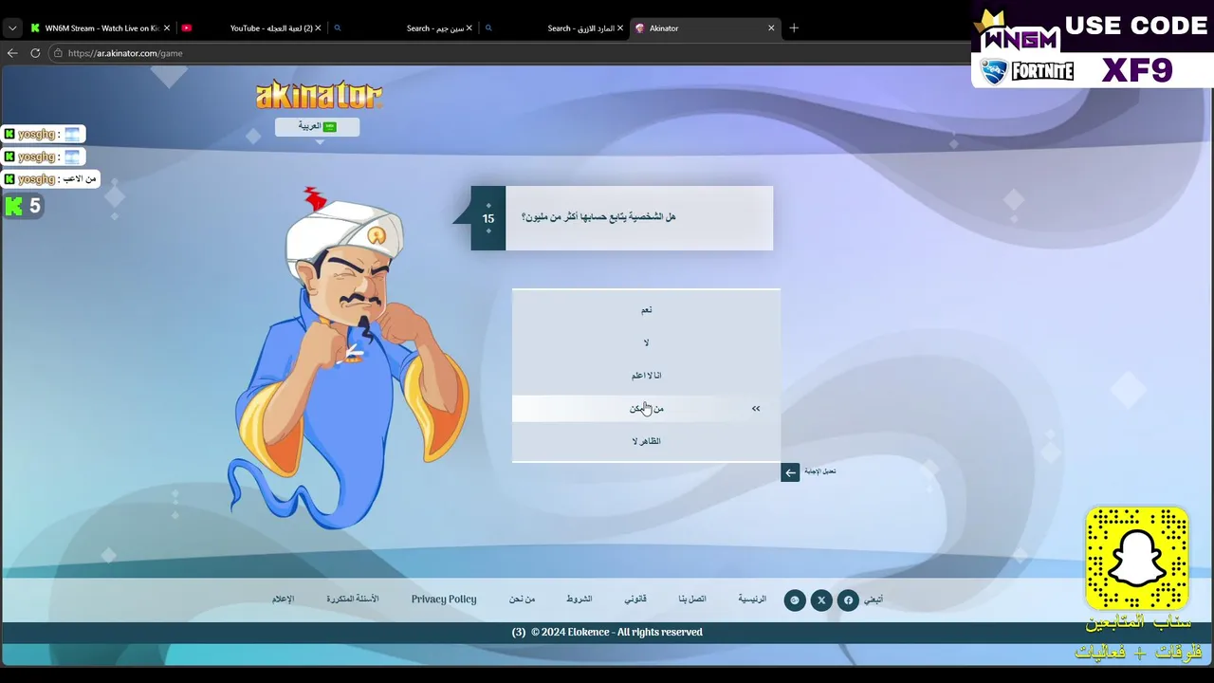Click the Akinator genie character

[x=349, y=358]
